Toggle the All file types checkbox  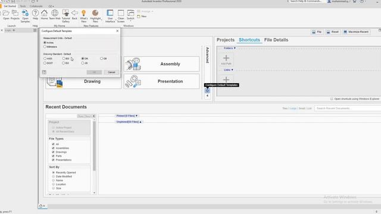point(53,144)
